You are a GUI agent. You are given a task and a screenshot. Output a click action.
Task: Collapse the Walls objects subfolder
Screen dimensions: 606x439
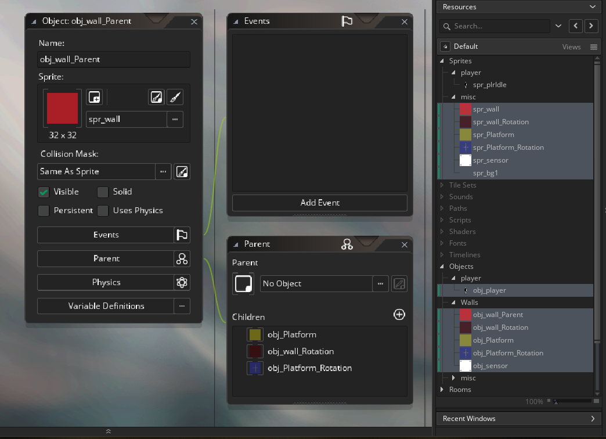coord(454,302)
